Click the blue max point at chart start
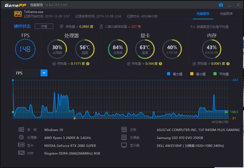This screenshot has height=168, width=244. click(13, 80)
